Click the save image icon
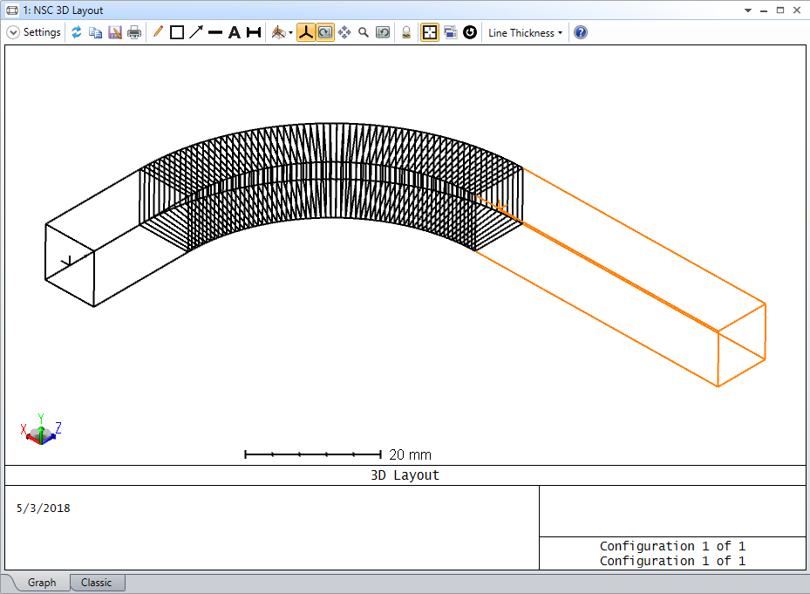The height and width of the screenshot is (594, 810). pyautogui.click(x=115, y=32)
